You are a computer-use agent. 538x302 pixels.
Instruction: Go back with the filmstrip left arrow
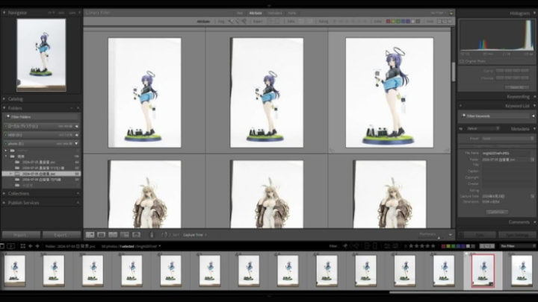pyautogui.click(x=30, y=246)
